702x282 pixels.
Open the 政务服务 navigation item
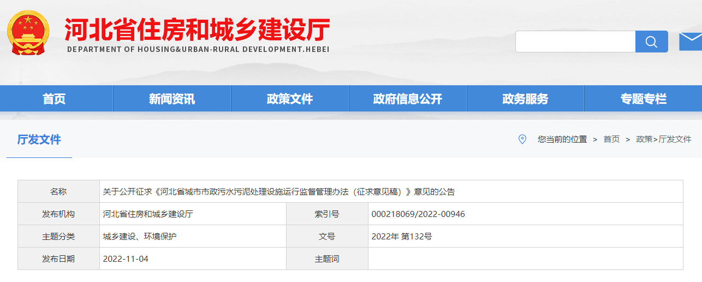click(525, 99)
